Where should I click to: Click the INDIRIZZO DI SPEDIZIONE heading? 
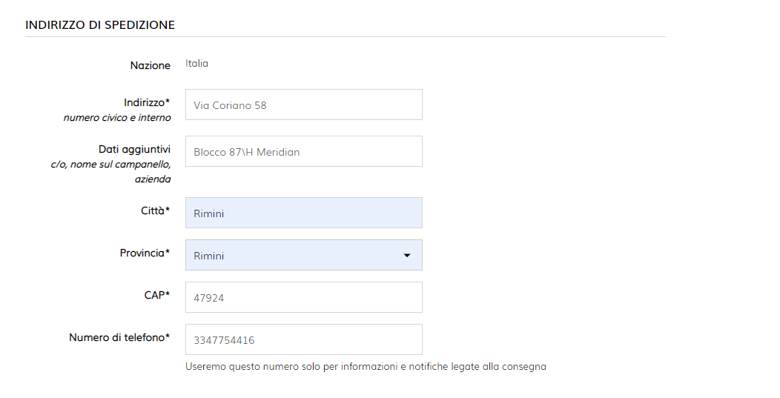(x=100, y=24)
